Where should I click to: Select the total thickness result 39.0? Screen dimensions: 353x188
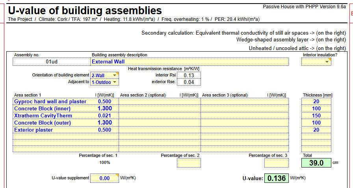tap(316, 163)
